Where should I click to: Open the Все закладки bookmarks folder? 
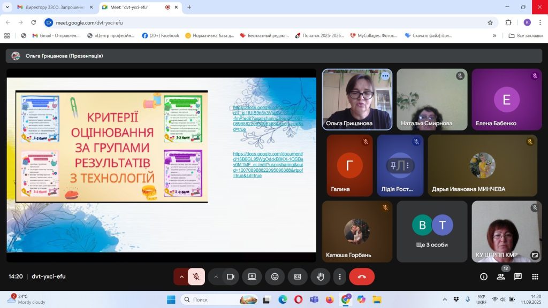pyautogui.click(x=526, y=36)
